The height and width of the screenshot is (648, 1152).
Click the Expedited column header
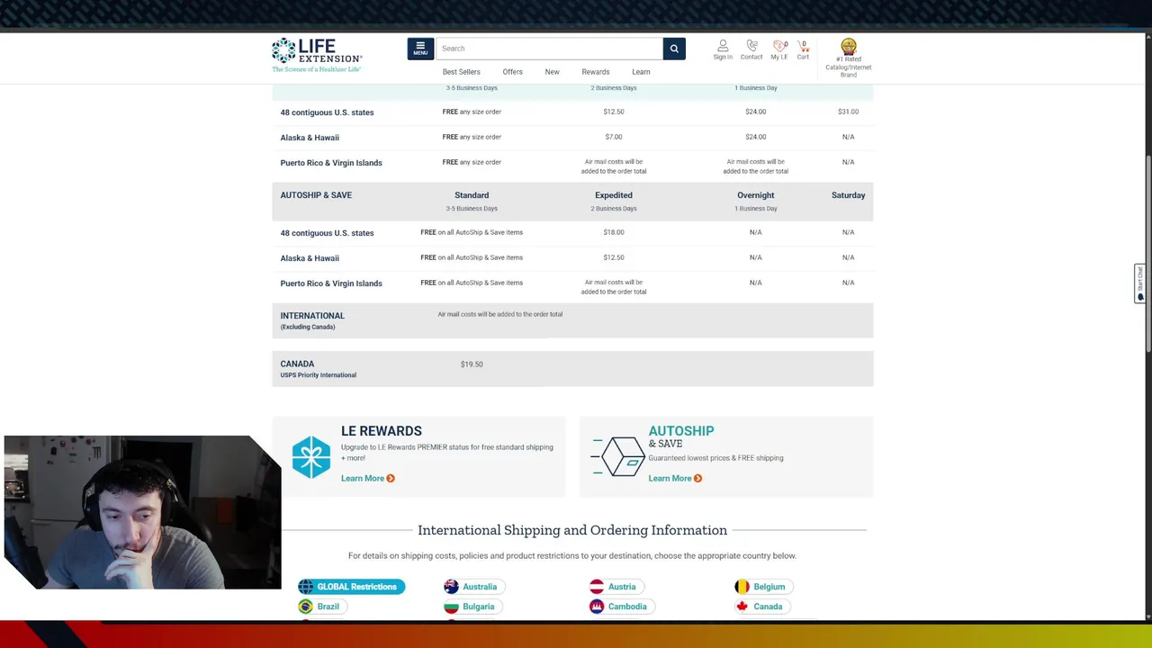[613, 195]
